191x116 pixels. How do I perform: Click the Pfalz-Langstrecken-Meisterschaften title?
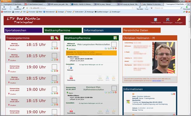coord(94,44)
